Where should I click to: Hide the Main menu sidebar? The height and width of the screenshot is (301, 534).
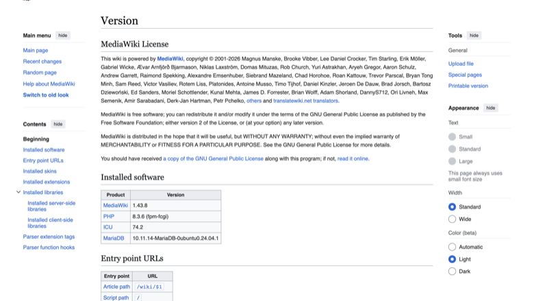click(x=63, y=36)
